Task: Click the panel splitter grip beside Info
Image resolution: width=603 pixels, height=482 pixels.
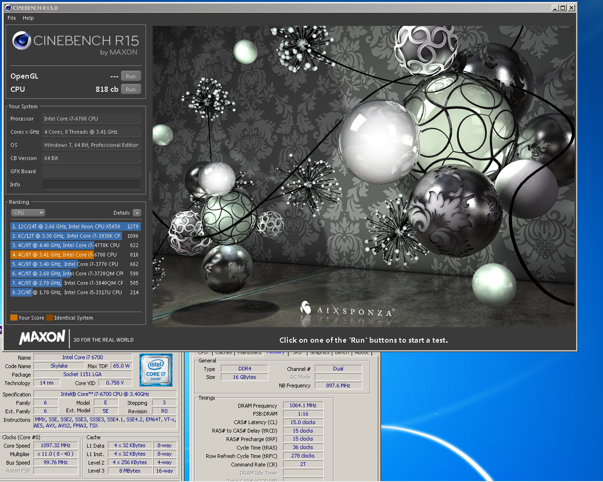Action: [150, 186]
